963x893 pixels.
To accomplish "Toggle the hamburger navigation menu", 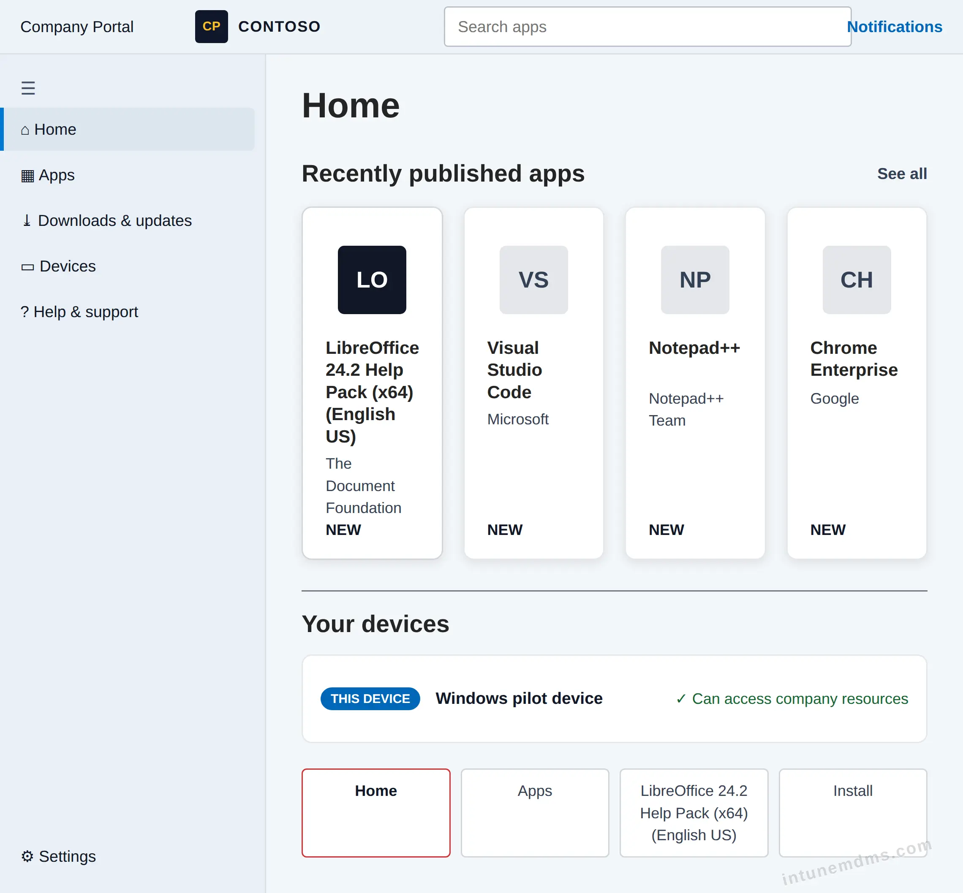I will [28, 88].
